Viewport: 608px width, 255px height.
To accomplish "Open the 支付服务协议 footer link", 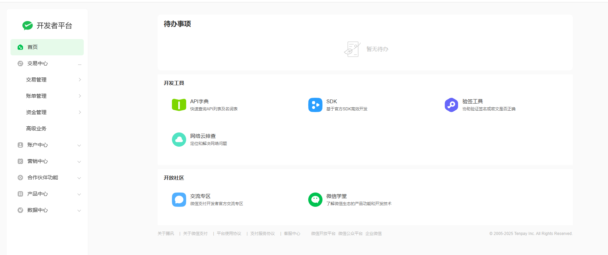I will (x=262, y=234).
